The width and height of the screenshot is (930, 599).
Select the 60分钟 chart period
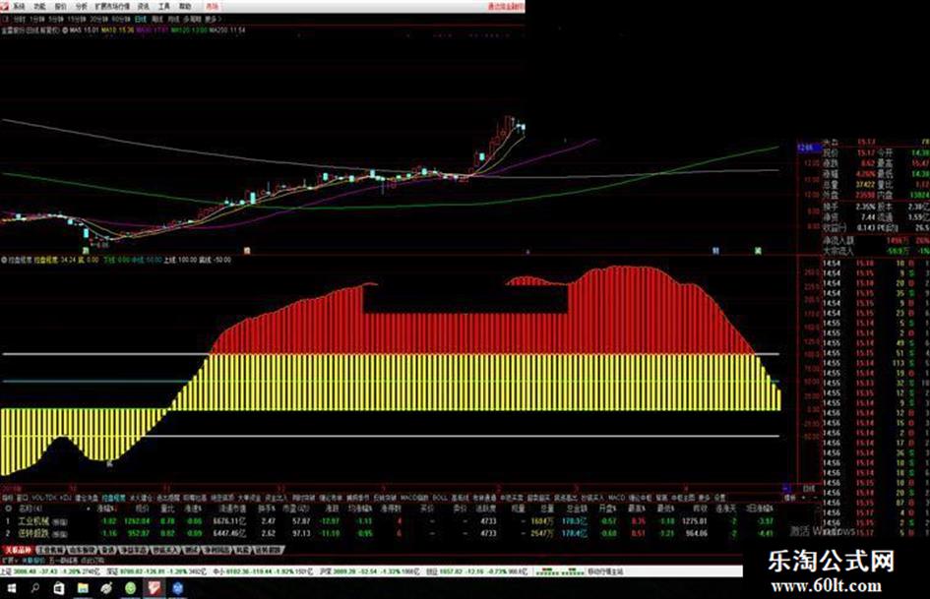[120, 19]
